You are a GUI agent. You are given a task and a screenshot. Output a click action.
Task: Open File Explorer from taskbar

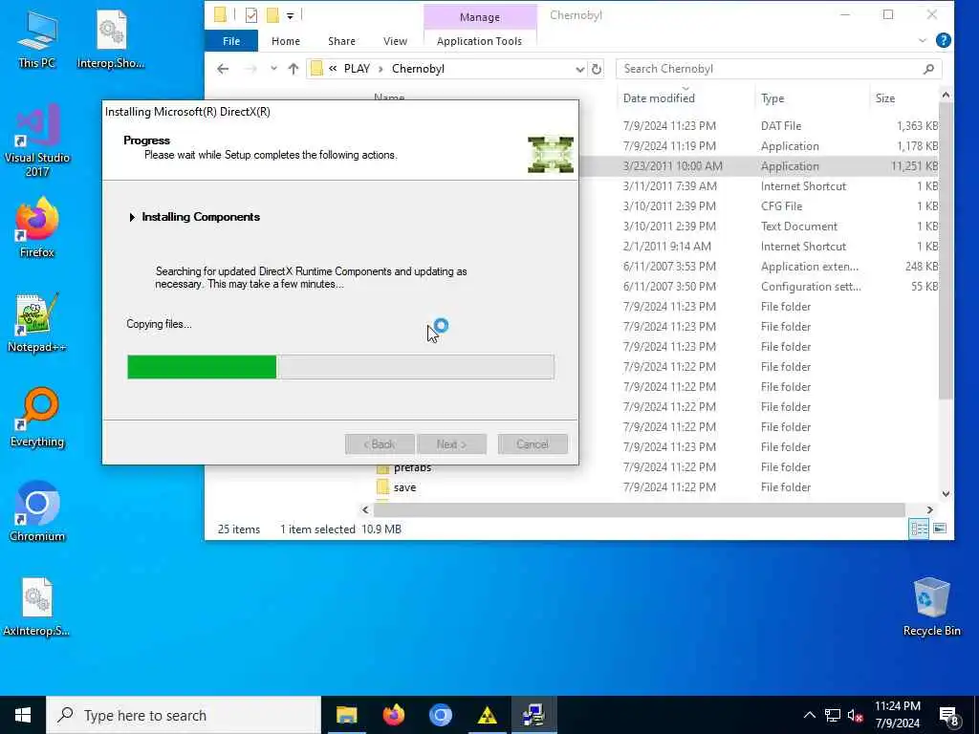point(346,715)
